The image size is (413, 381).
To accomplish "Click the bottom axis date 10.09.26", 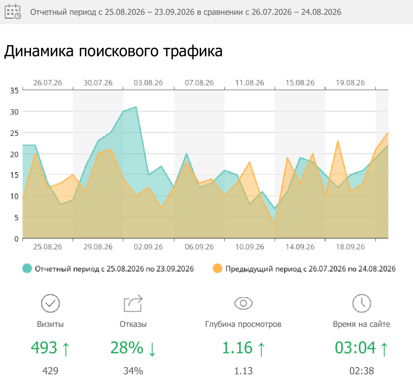I will click(x=249, y=247).
